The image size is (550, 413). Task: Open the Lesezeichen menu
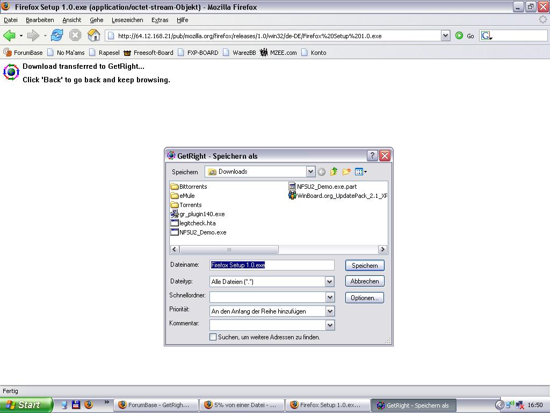pos(127,20)
